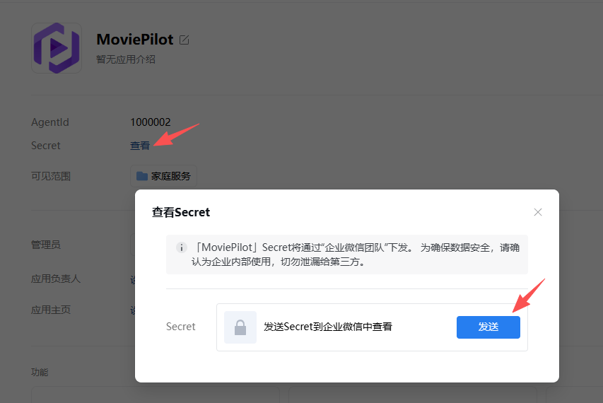Click the 管理员 label
This screenshot has height=403, width=603.
pyautogui.click(x=46, y=245)
